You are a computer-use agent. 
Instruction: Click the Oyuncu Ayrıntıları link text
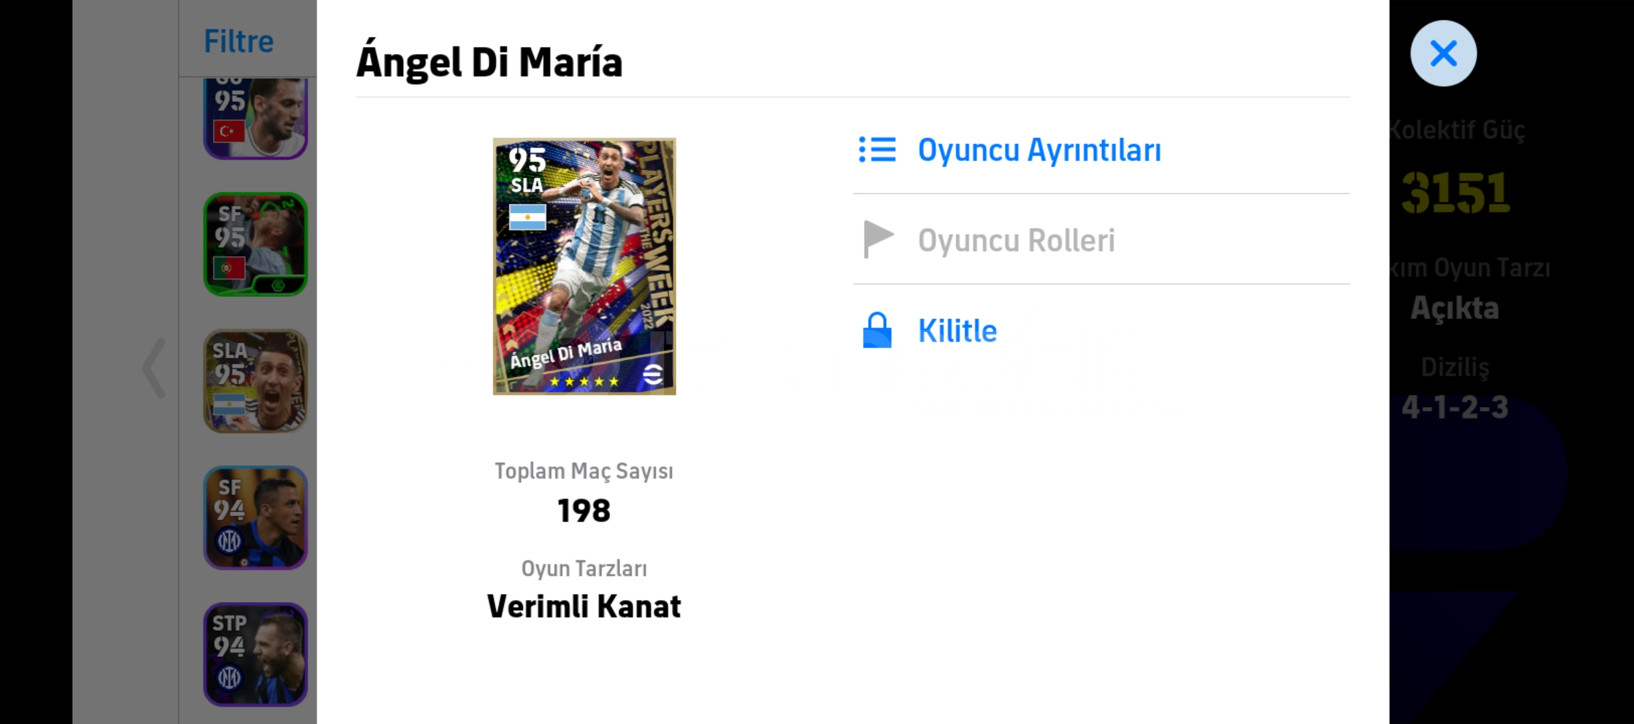(x=1039, y=150)
